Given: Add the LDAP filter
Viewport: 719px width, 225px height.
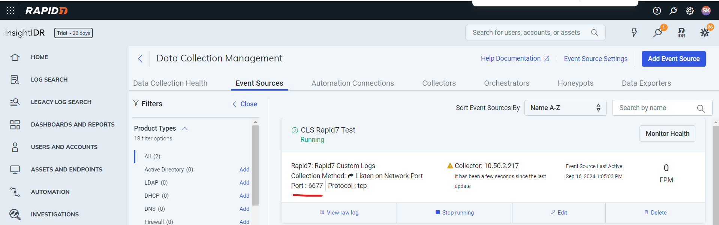Looking at the screenshot, I should point(244,183).
